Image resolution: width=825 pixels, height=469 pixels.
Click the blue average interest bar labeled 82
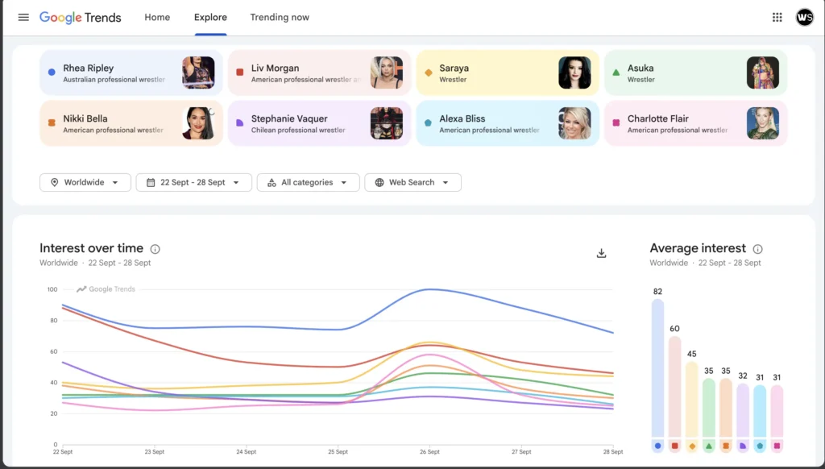pyautogui.click(x=657, y=368)
